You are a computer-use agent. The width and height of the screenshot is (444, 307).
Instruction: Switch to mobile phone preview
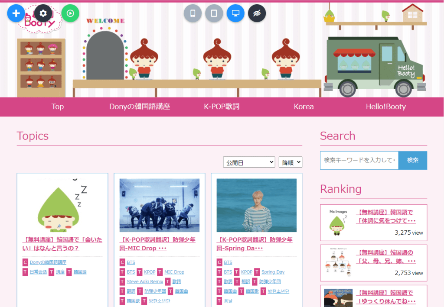tap(193, 13)
